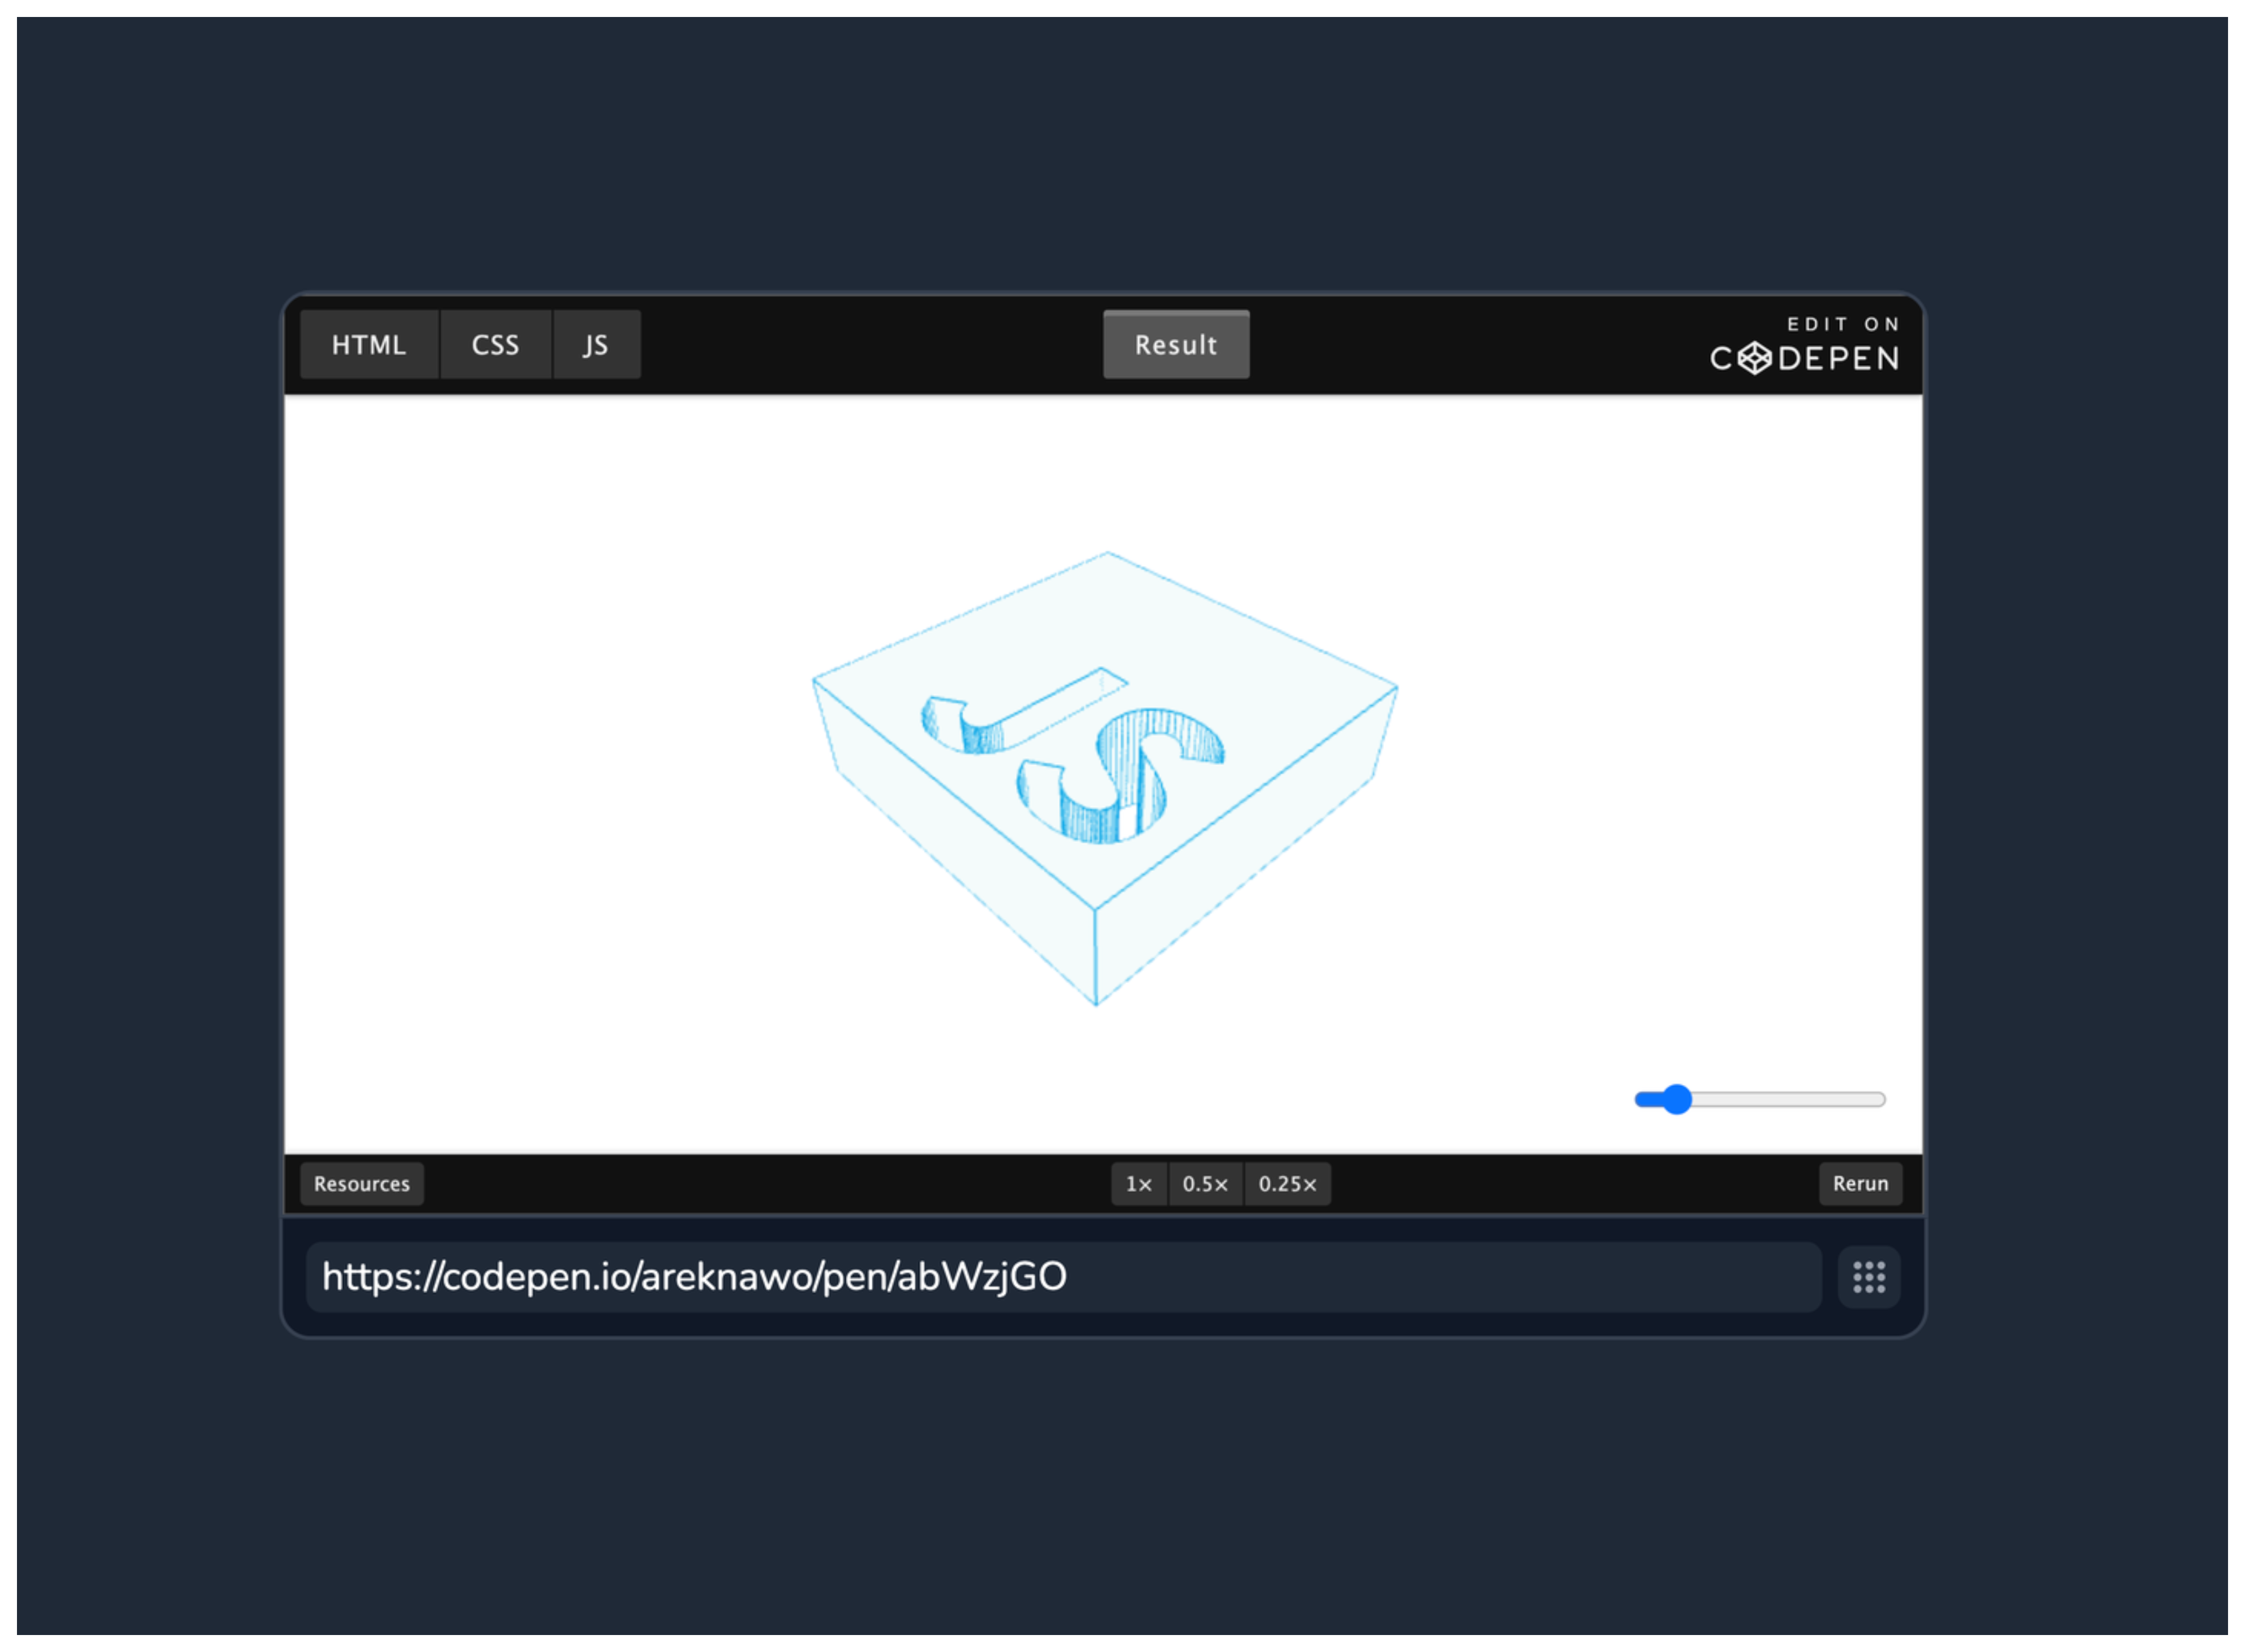Click the 3D JS block rendering

click(1104, 778)
